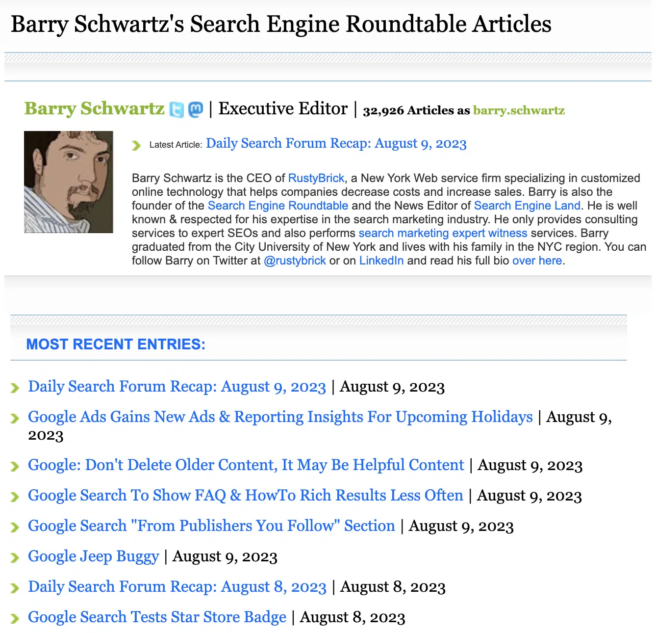The height and width of the screenshot is (633, 656).
Task: Click the green arrow beside the August 8 recap entry
Action: point(14,587)
